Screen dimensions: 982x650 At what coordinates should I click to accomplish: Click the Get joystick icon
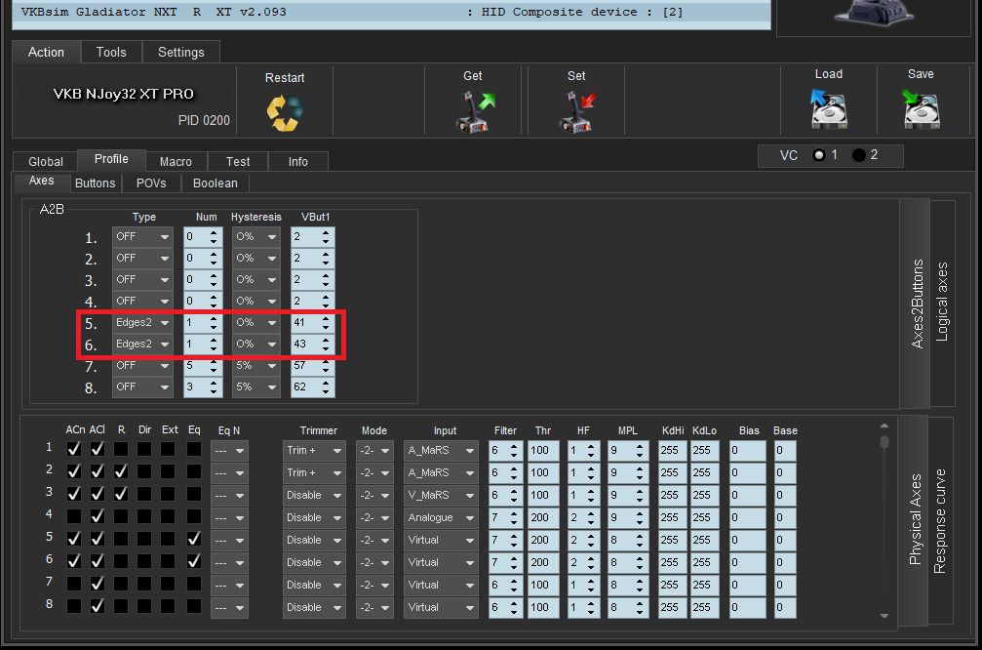click(475, 111)
